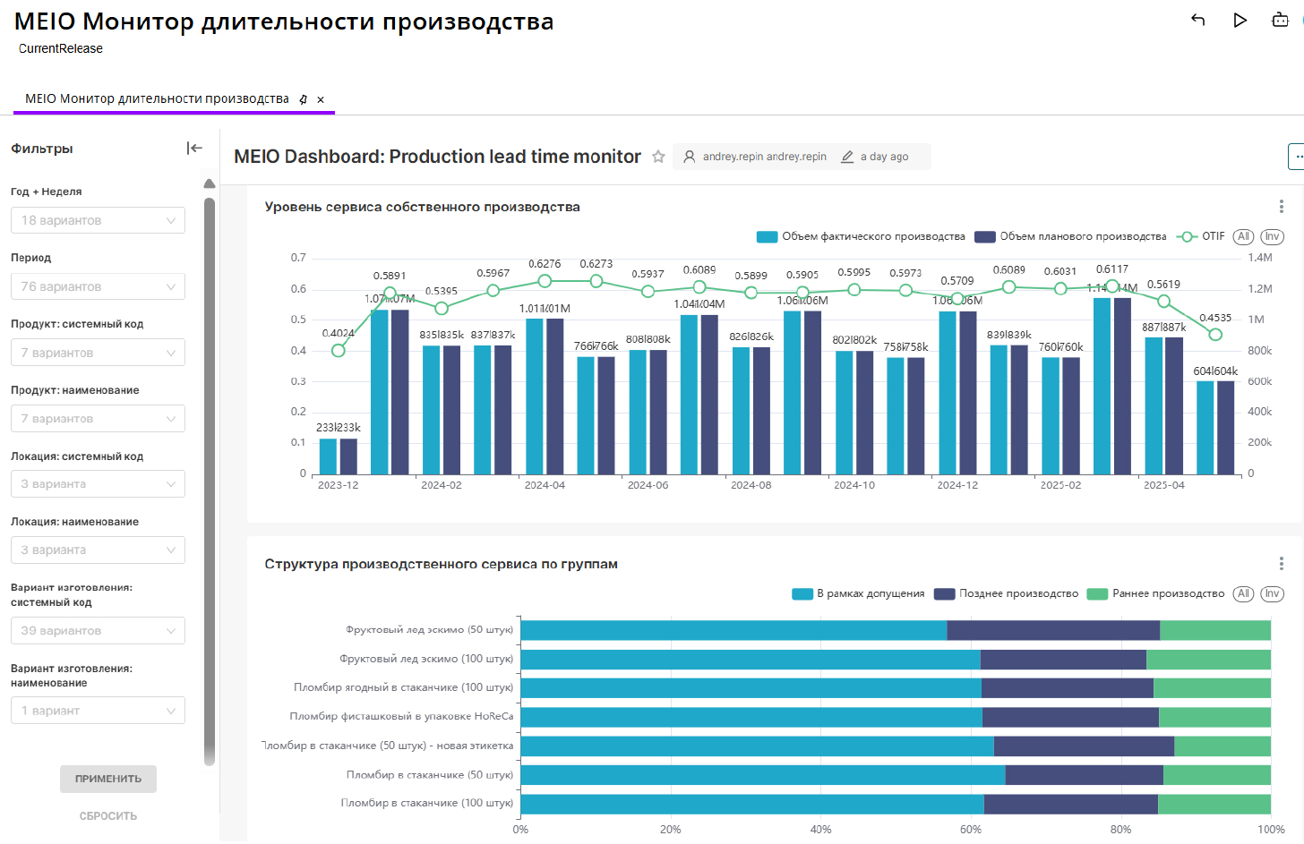Toggle Объем фактического производства legend series
This screenshot has height=844, width=1304.
pyautogui.click(x=862, y=236)
